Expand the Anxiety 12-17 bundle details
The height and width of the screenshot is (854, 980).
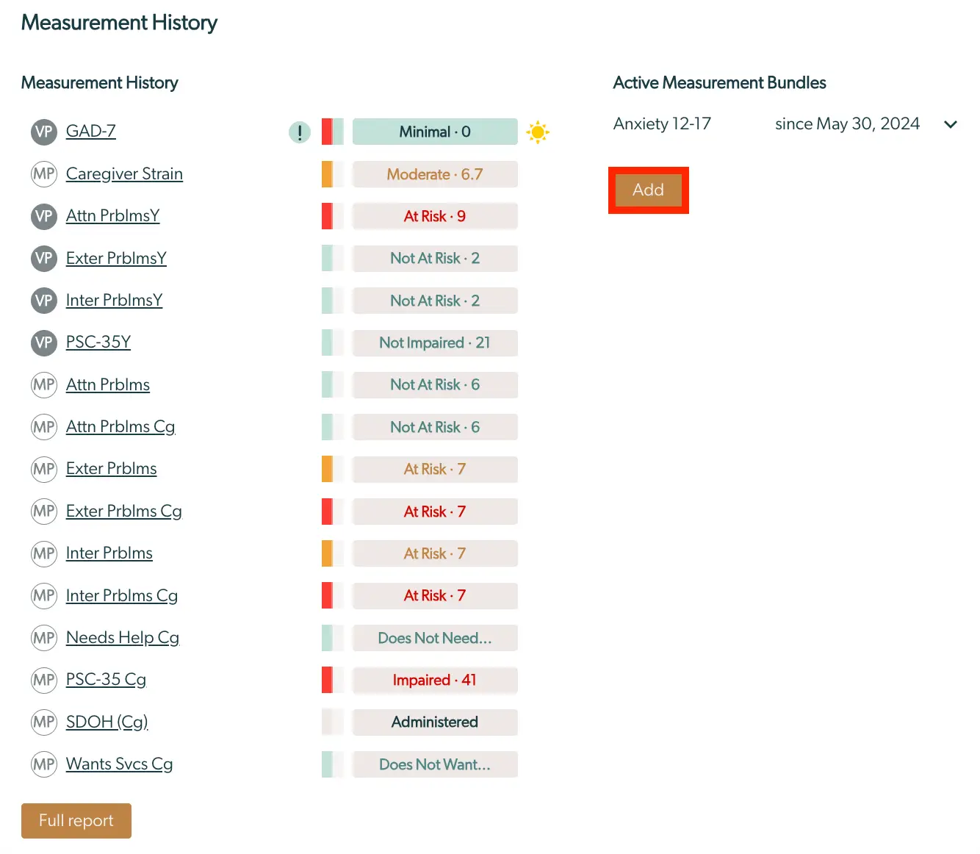pos(951,124)
